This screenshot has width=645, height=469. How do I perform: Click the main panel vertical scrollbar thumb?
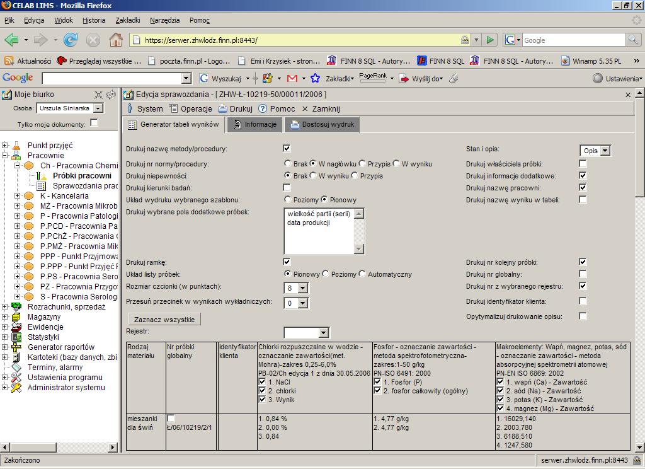pyautogui.click(x=639, y=148)
